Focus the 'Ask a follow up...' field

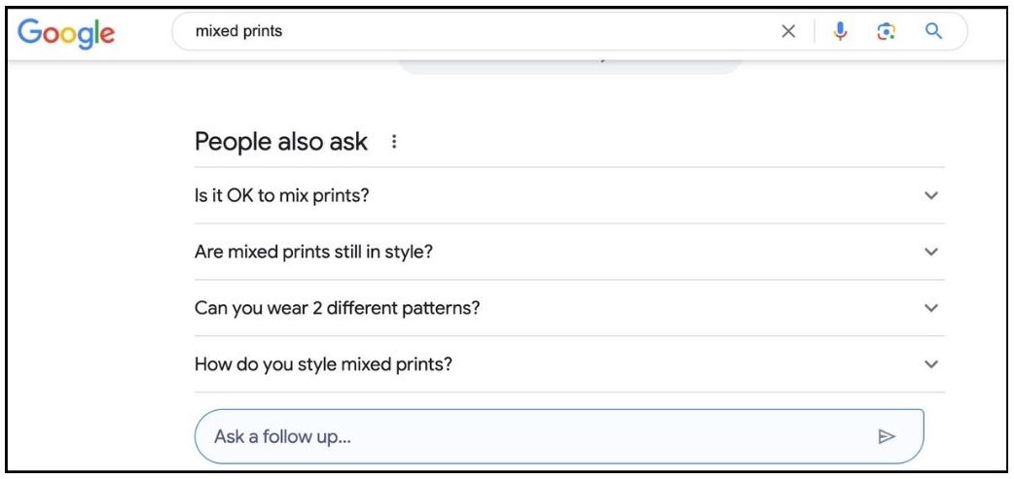(x=559, y=436)
